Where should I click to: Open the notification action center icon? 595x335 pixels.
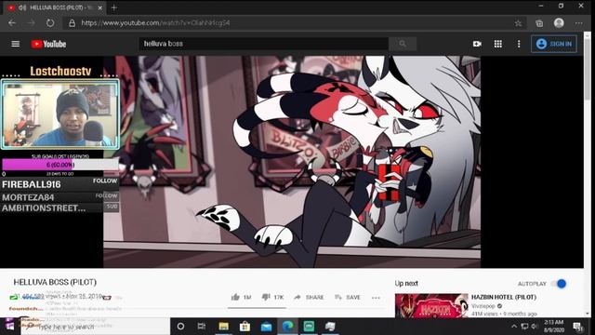point(577,327)
